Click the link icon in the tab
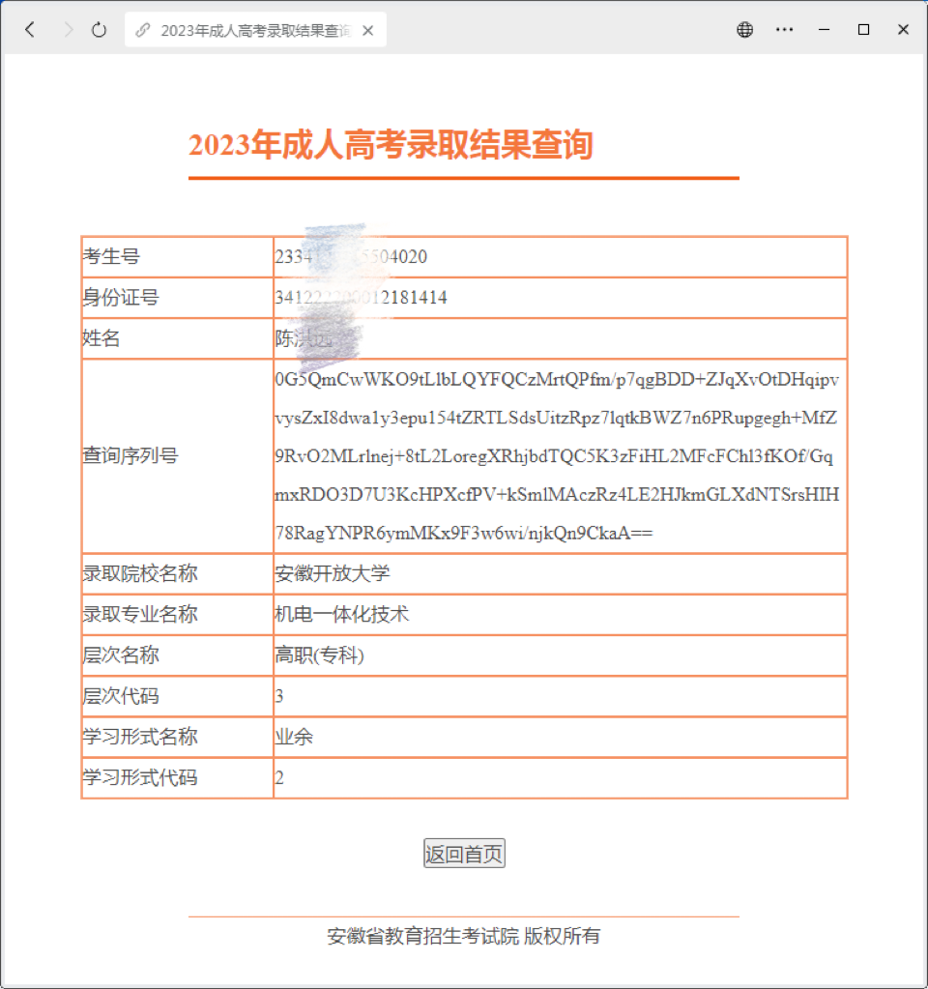This screenshot has height=989, width=928. (143, 30)
